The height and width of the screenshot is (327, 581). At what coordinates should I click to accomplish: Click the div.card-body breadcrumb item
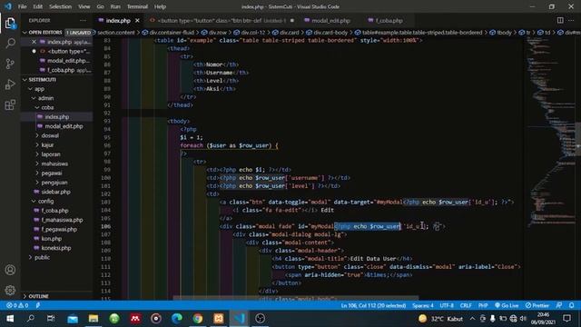[x=327, y=33]
